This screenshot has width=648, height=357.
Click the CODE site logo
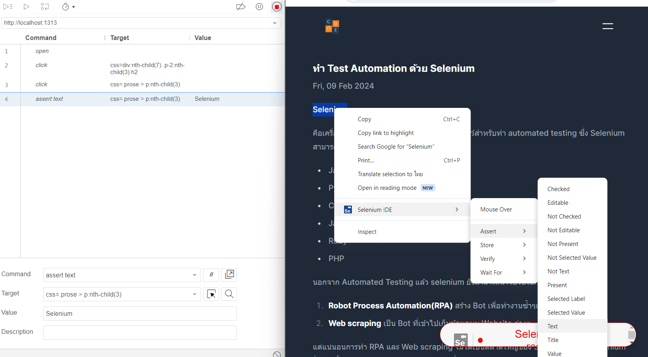pyautogui.click(x=332, y=26)
